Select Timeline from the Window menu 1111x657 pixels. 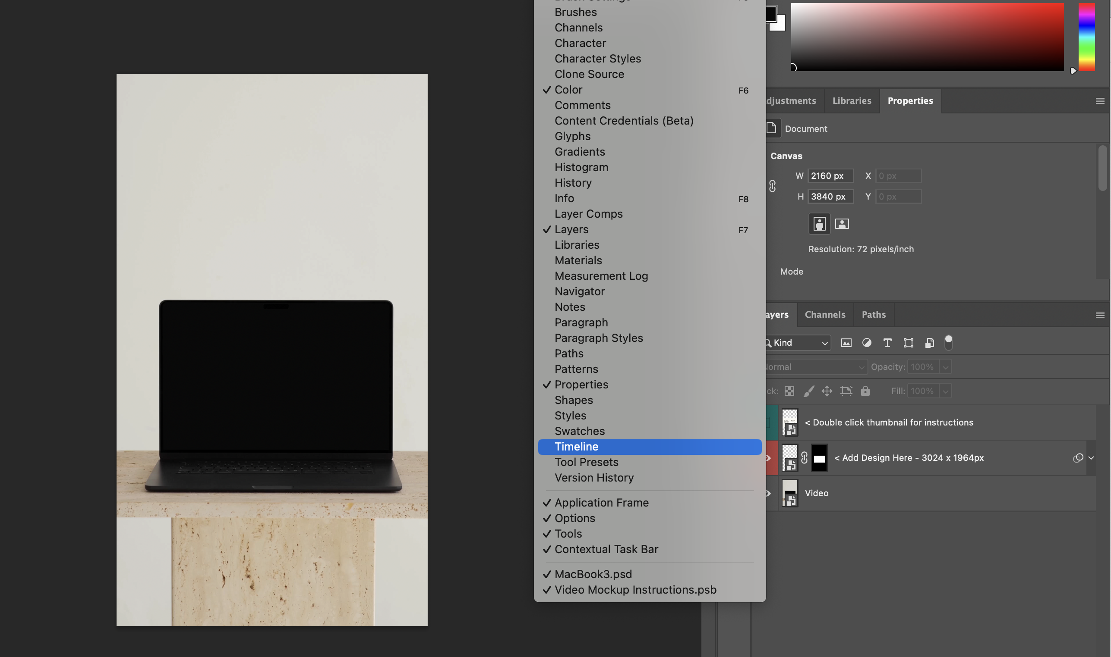576,446
